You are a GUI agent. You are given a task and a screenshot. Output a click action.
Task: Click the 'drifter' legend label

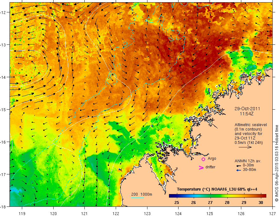[x=210, y=167]
